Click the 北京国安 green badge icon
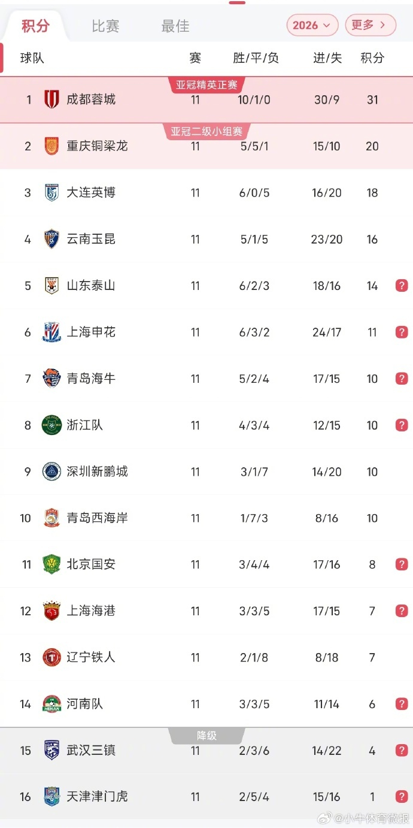 (52, 564)
